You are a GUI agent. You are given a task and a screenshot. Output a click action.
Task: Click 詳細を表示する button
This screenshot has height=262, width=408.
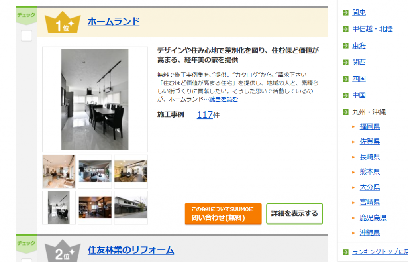pos(294,214)
